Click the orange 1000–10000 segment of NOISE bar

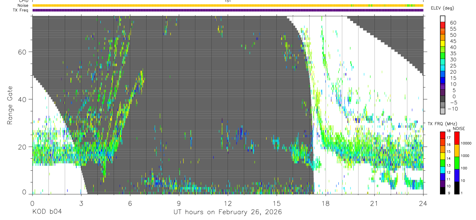click(457, 151)
